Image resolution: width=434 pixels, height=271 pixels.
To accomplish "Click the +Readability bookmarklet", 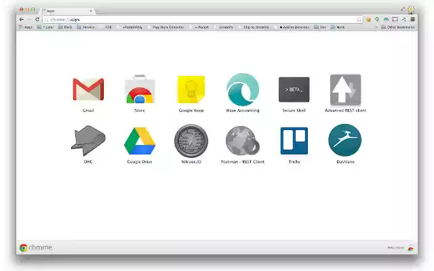I will point(130,27).
